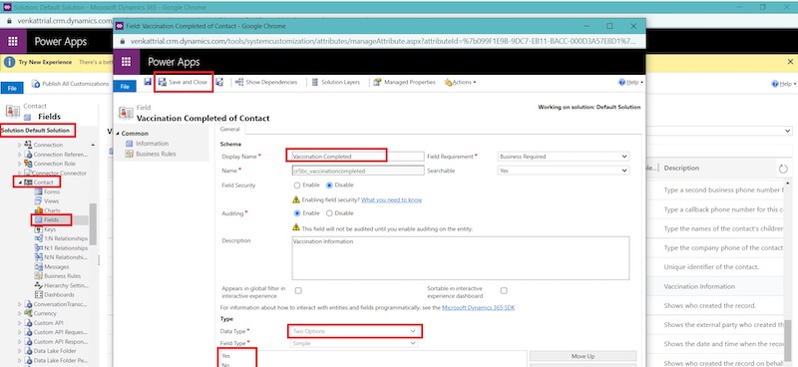Screen dimensions: 798x367
Task: Select Disable for Field Security
Action: [x=329, y=185]
